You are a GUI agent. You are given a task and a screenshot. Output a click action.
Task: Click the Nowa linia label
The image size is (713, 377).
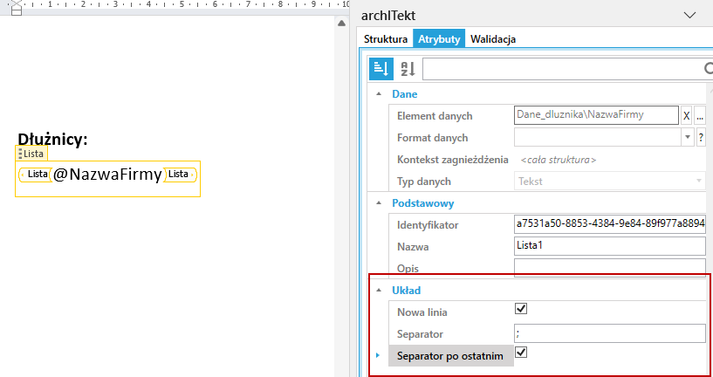pyautogui.click(x=422, y=313)
